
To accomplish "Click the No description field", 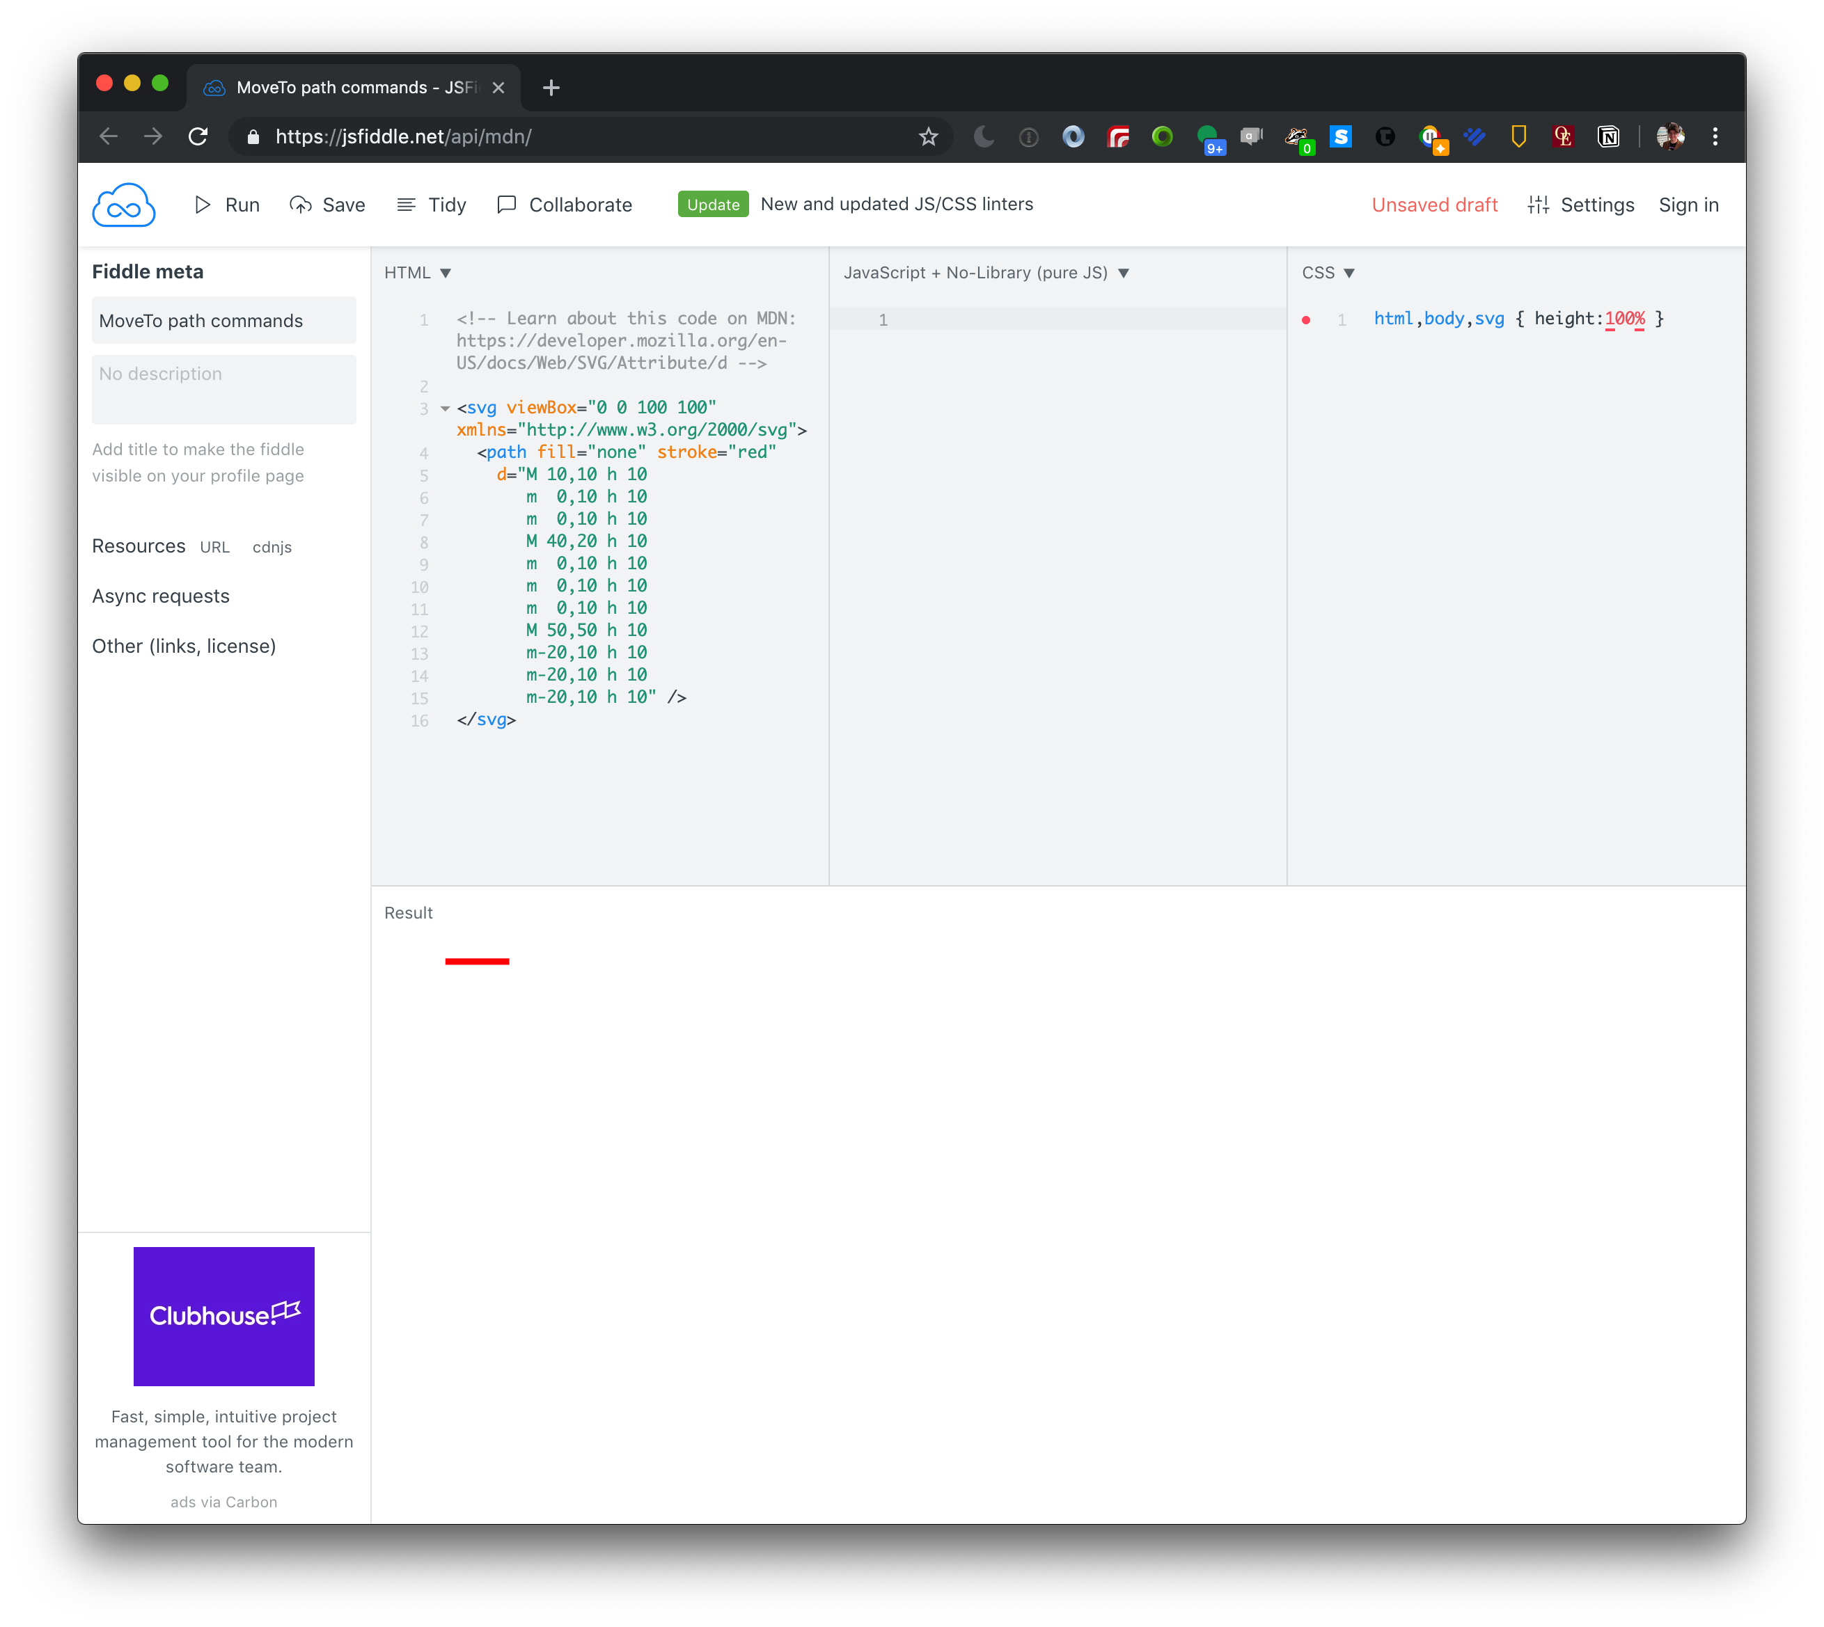I will pos(223,388).
